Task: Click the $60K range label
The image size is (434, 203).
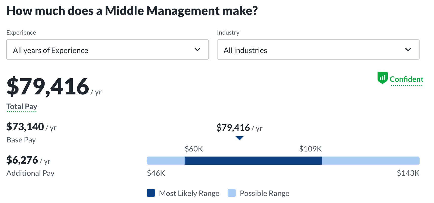Action: pyautogui.click(x=194, y=149)
